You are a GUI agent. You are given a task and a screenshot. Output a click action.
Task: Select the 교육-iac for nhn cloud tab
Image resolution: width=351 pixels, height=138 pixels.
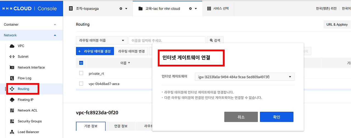[167, 8]
